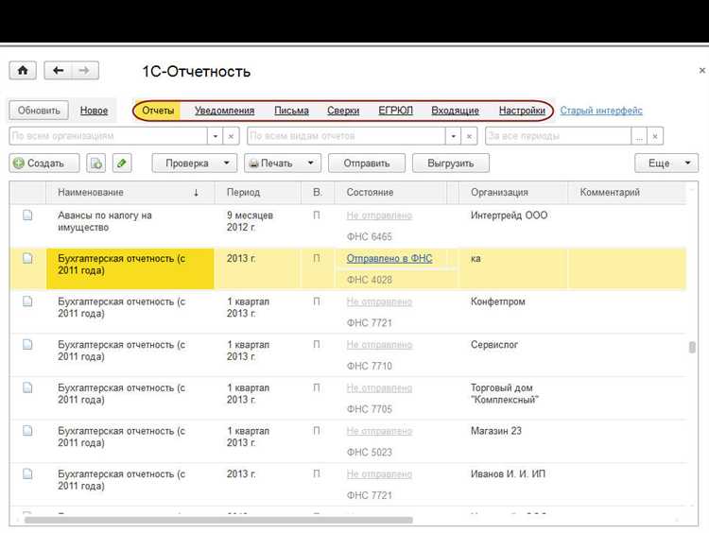
Task: Open Не отправлено link in Сервислог row
Action: click(379, 345)
